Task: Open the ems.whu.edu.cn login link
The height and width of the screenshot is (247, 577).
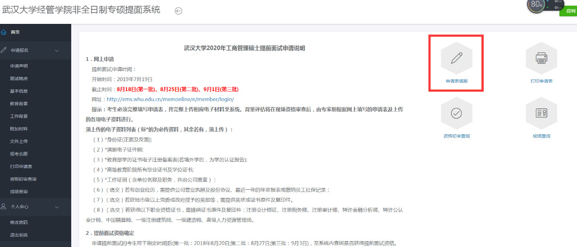Action: point(170,99)
